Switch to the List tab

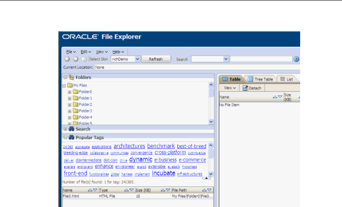pyautogui.click(x=286, y=79)
